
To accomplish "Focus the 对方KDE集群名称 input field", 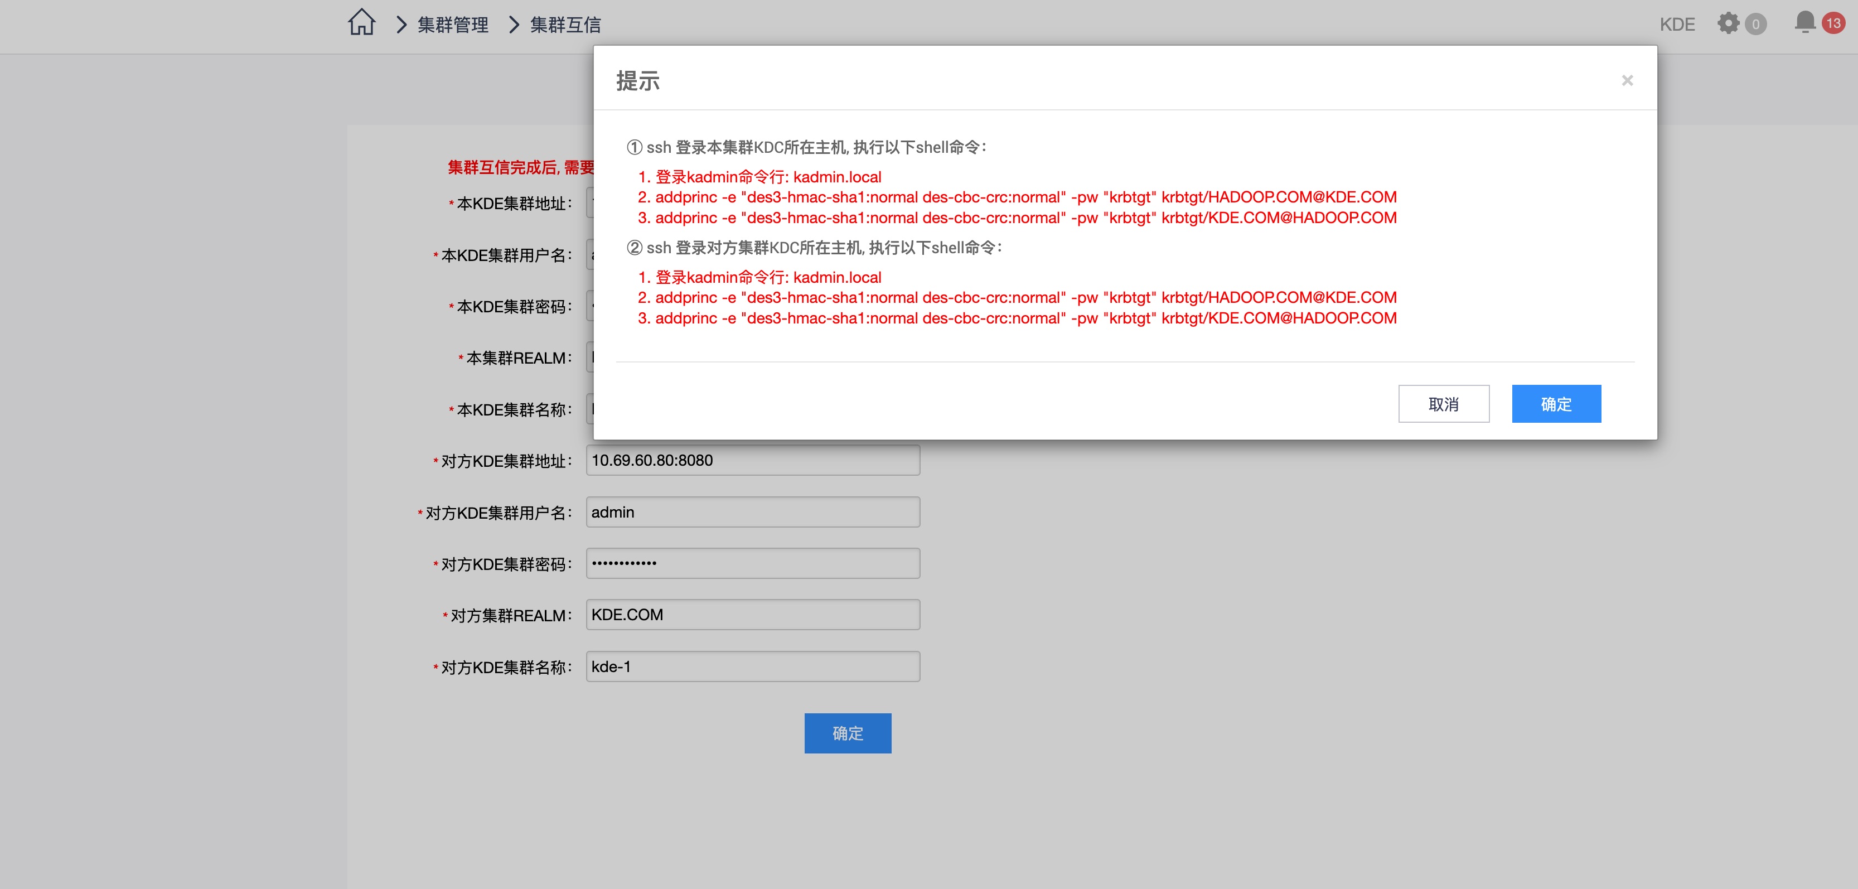I will 752,667.
